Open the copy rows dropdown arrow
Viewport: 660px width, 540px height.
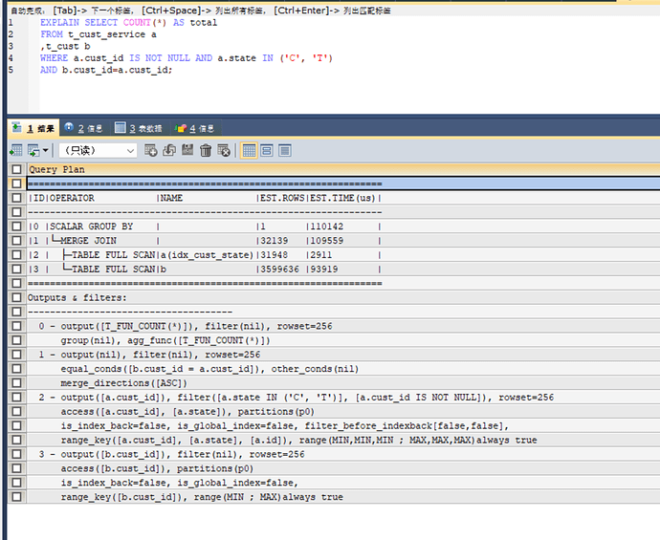[x=46, y=150]
